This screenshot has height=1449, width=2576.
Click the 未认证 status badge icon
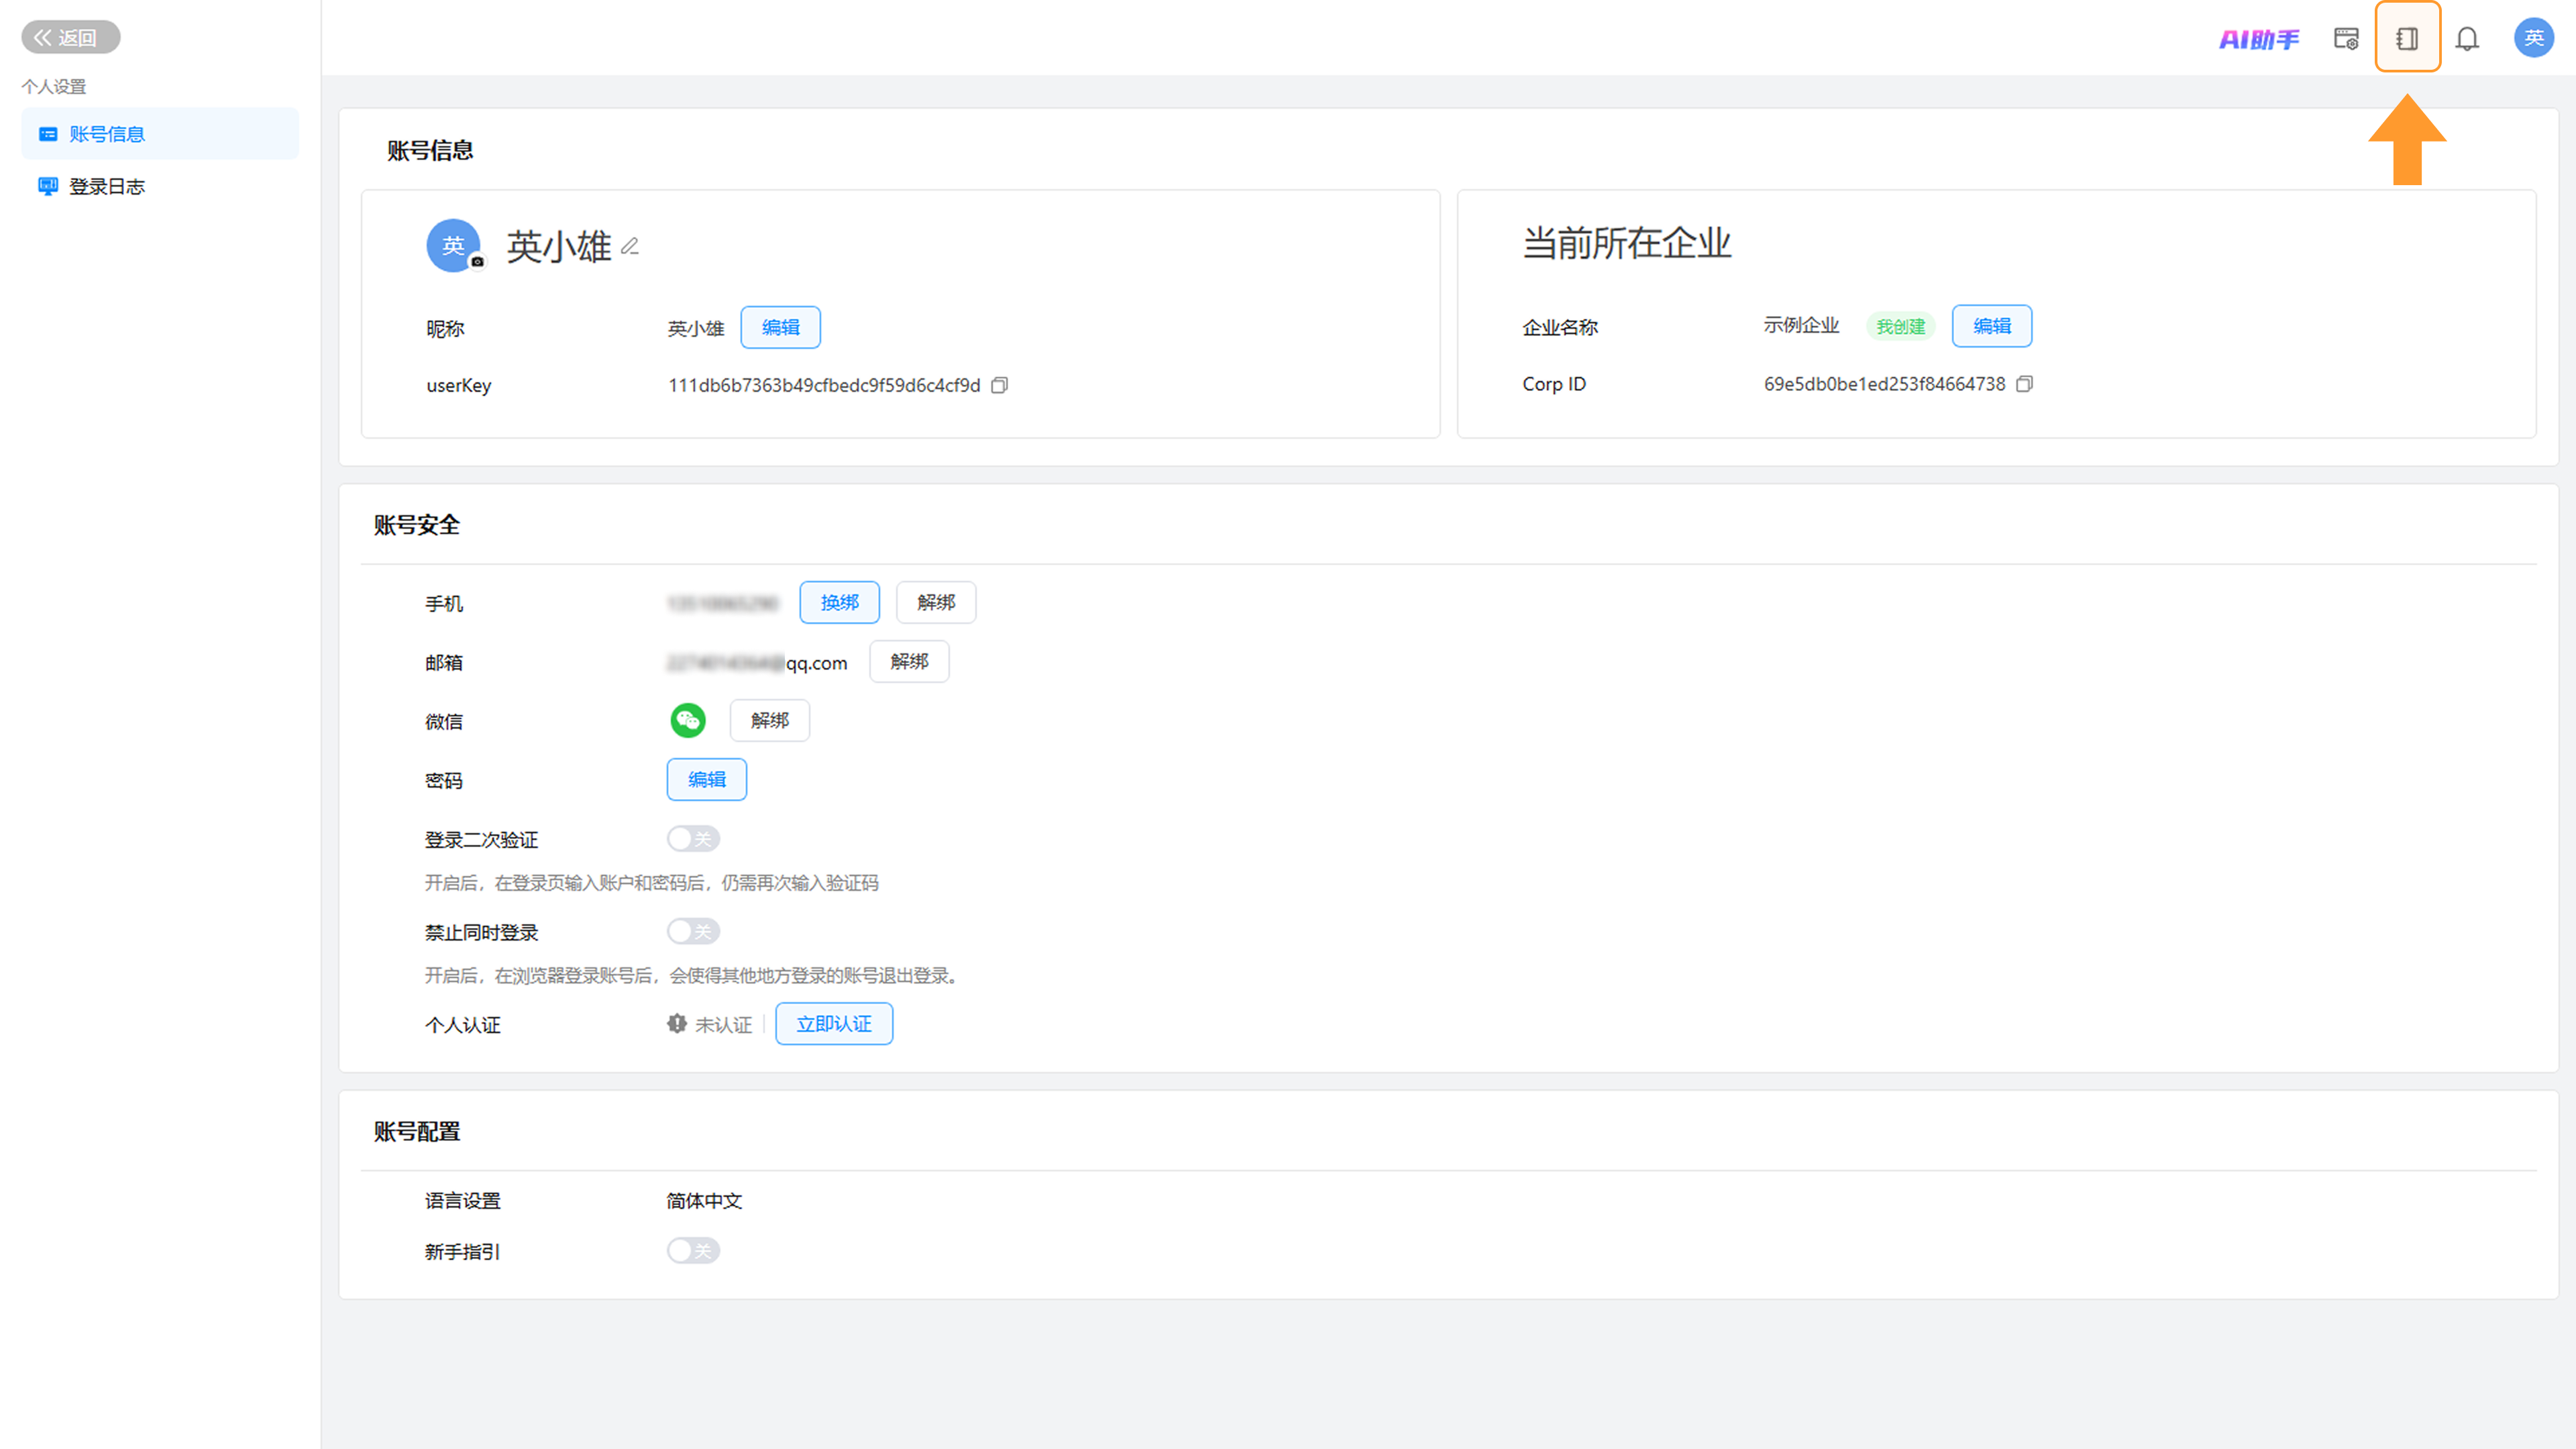click(x=677, y=1024)
